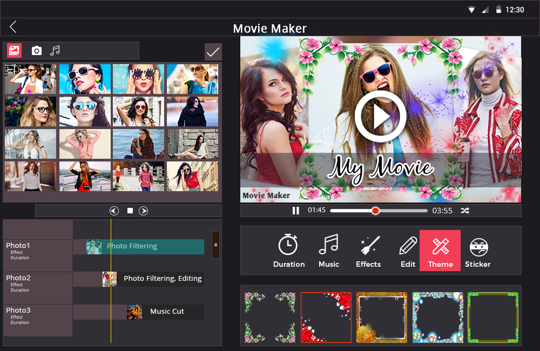Image resolution: width=540 pixels, height=351 pixels.
Task: Click the video progress slider knob
Action: coord(375,211)
